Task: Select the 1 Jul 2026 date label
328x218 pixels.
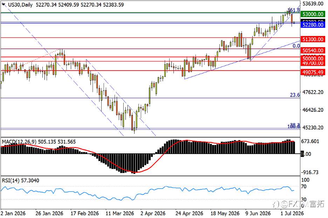Action: point(292,213)
